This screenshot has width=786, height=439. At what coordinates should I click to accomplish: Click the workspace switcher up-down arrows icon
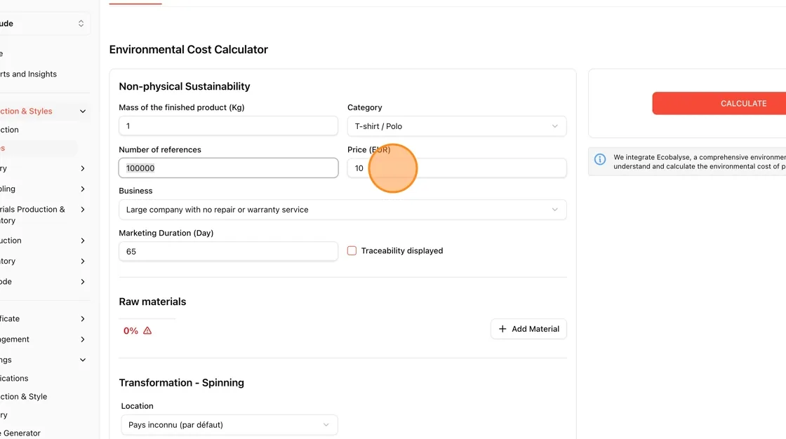click(81, 24)
